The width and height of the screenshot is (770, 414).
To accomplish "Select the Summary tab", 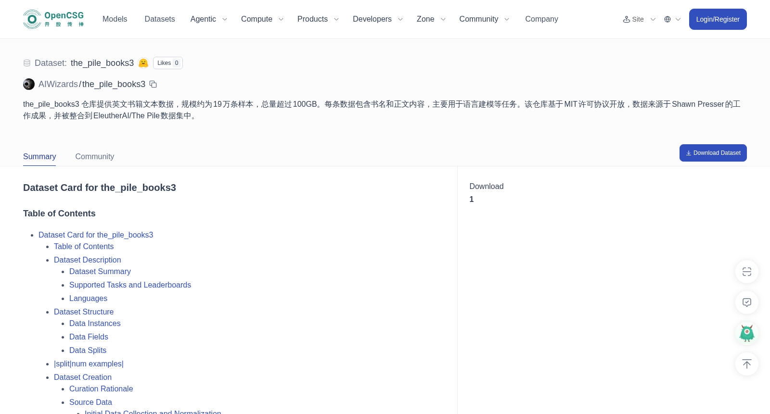I will (x=39, y=157).
